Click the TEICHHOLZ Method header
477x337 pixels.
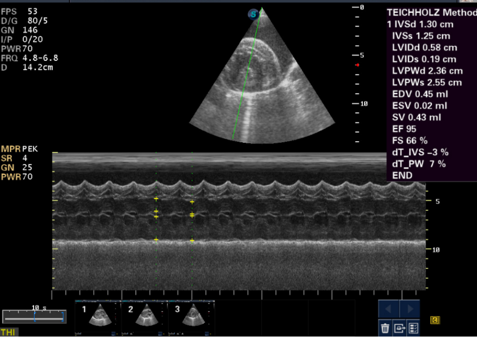point(431,13)
